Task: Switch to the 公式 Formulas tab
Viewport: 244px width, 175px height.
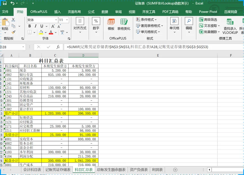Action: pyautogui.click(x=91, y=12)
